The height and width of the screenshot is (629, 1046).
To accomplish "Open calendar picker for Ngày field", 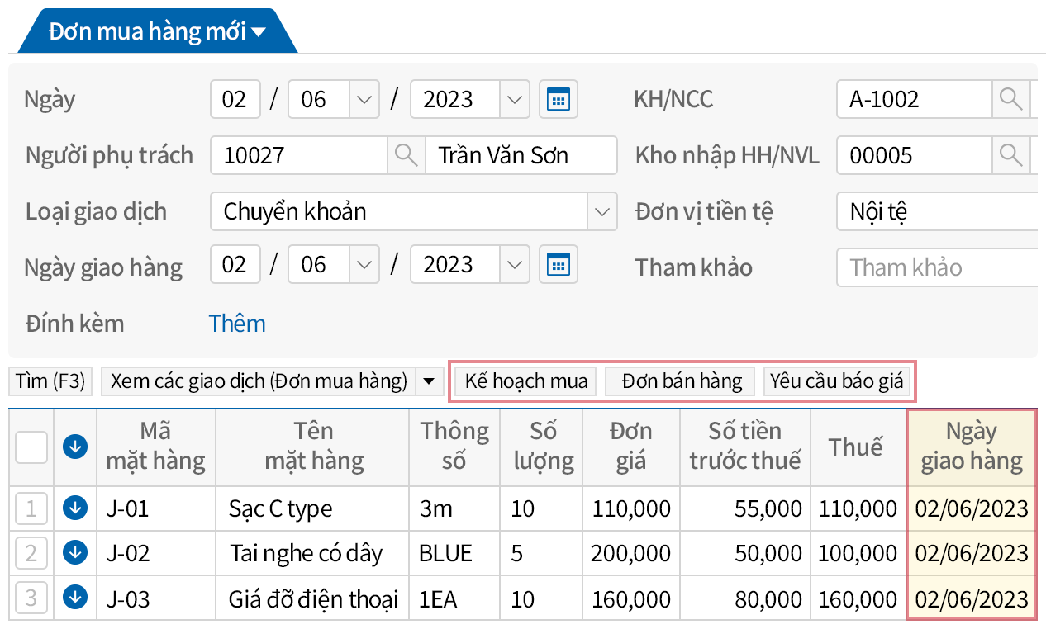I will [x=559, y=100].
